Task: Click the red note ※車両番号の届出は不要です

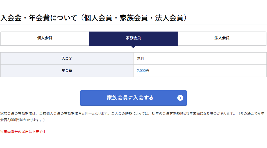Action: [x=23, y=132]
